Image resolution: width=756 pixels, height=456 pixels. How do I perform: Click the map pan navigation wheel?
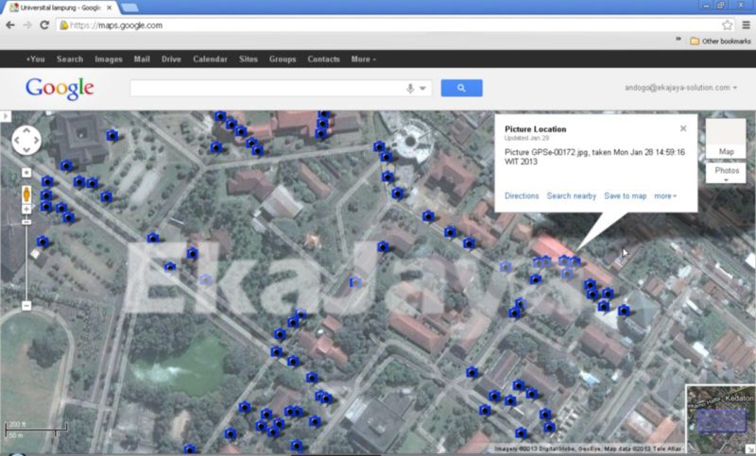(26, 142)
